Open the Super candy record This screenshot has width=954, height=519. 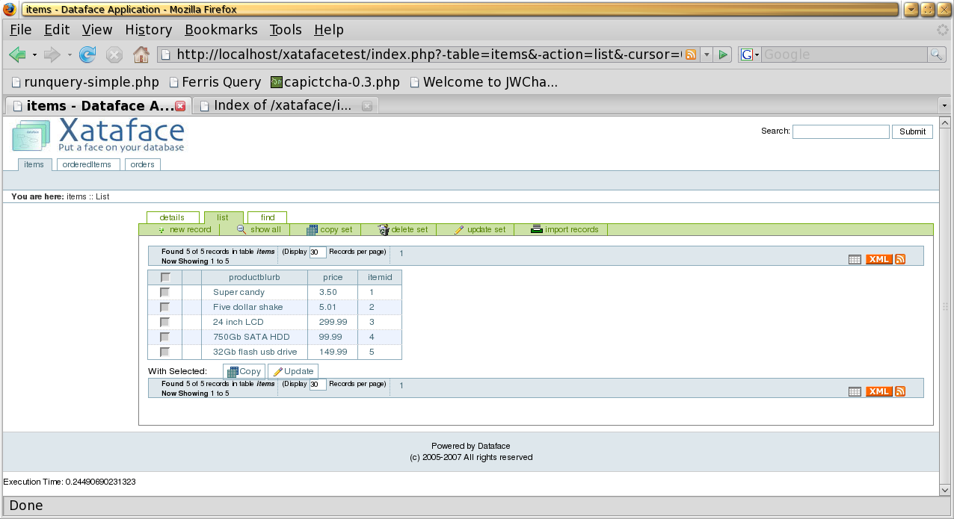pos(238,292)
